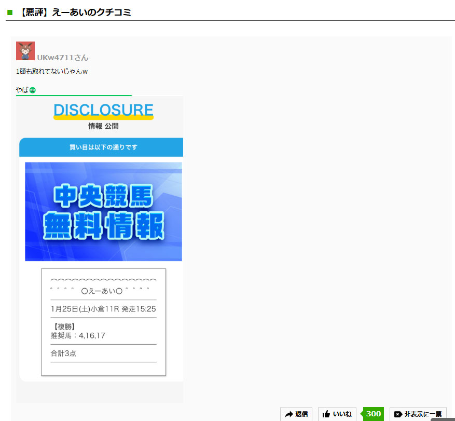
Task: Click the DISCLOSURE title in the screenshot
Action: coord(103,110)
